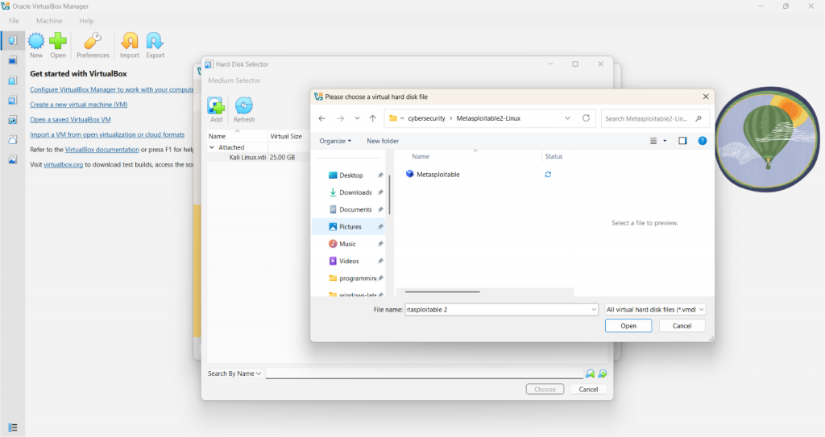The height and width of the screenshot is (437, 825).
Task: Click Add disk icon in Hard Disk Selector
Action: [216, 105]
